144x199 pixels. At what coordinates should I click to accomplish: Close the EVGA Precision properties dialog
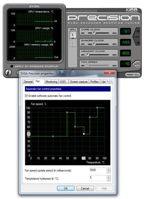click(x=109, y=73)
